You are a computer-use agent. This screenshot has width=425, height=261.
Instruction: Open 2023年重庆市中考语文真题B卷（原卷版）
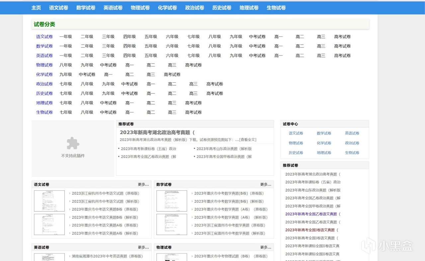point(105,209)
